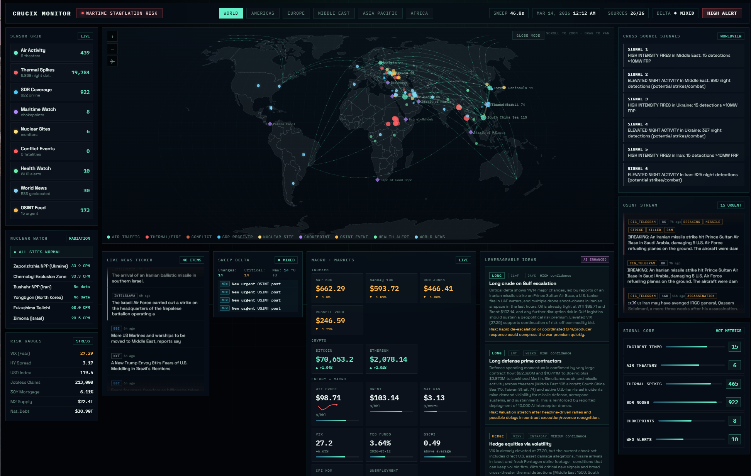The width and height of the screenshot is (751, 476).
Task: Open the 40 ITEMS list in Live News Ticker
Action: pos(192,260)
